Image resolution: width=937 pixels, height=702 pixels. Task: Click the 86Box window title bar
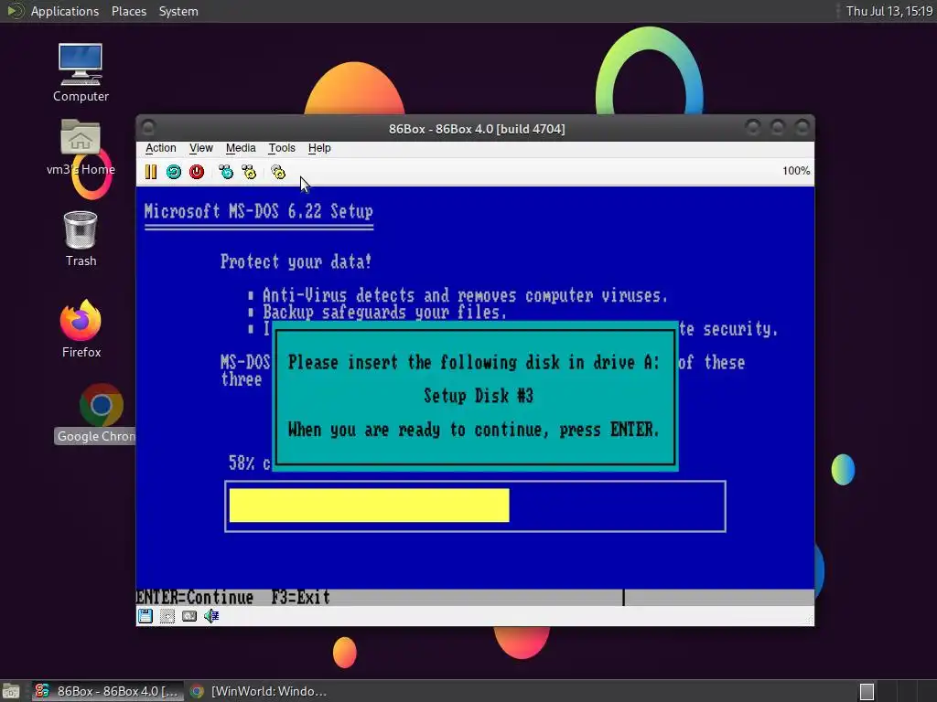pos(476,128)
